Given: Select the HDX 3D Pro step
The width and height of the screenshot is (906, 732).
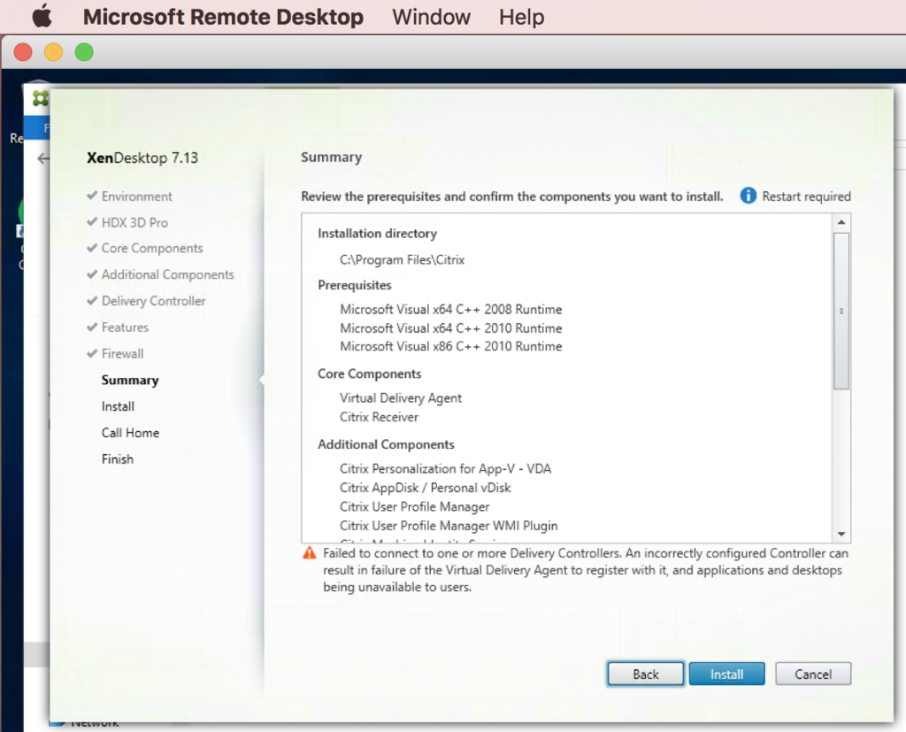Looking at the screenshot, I should 134,222.
